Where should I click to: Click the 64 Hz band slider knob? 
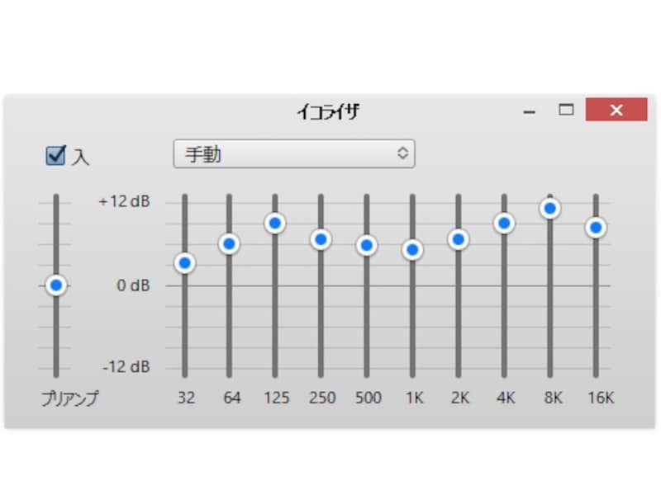point(231,244)
